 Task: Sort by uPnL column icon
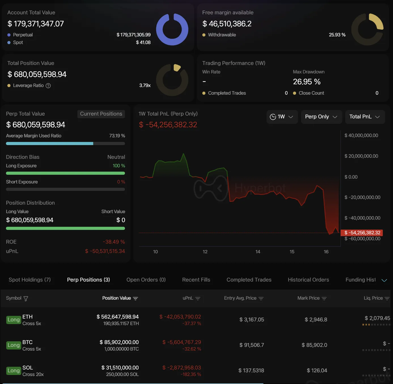coord(198,299)
